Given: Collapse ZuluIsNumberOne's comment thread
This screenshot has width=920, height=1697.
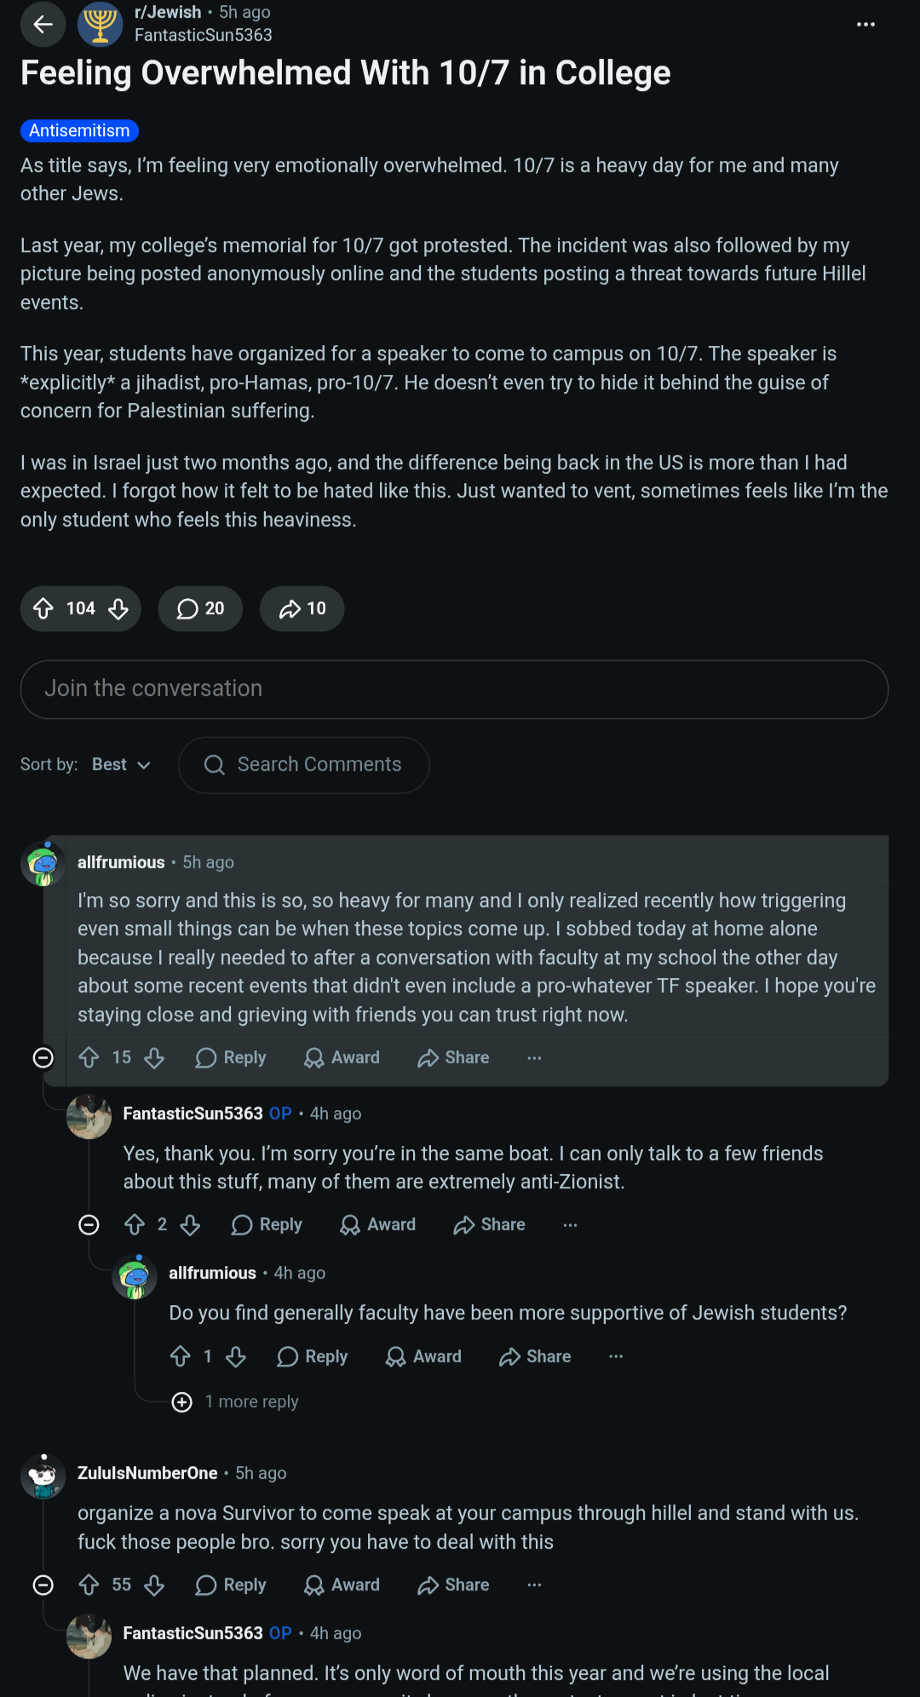Looking at the screenshot, I should tap(43, 1585).
